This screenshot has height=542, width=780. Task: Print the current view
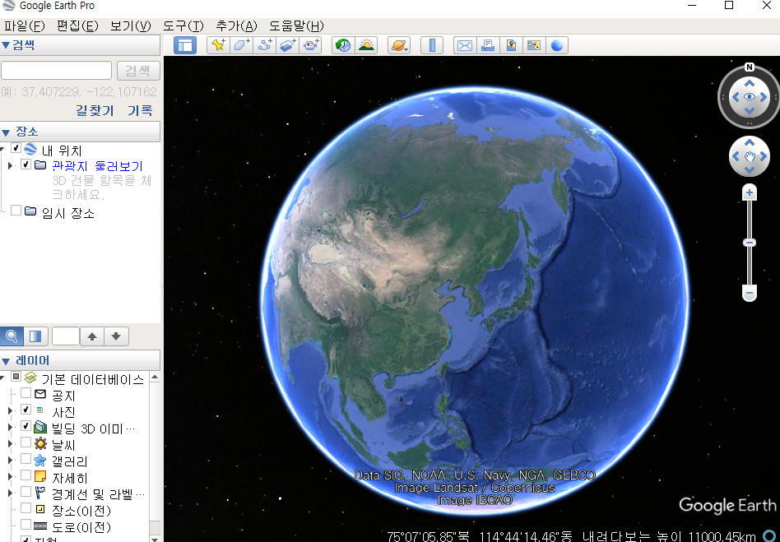tap(488, 45)
